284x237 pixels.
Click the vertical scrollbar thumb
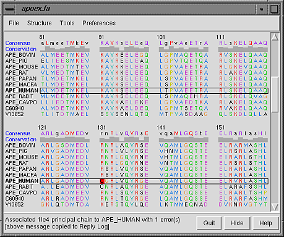(275, 94)
